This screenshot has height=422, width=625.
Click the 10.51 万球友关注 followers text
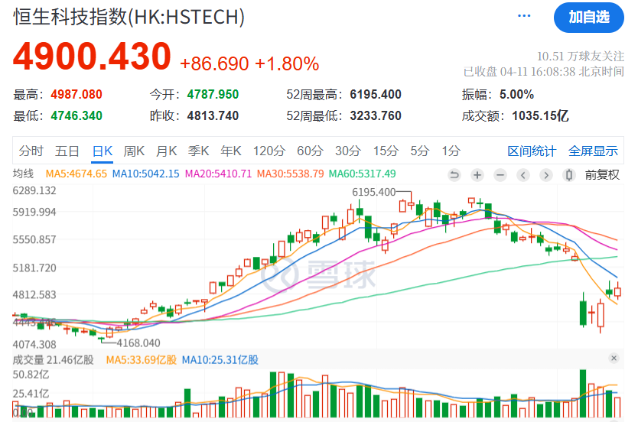[581, 56]
